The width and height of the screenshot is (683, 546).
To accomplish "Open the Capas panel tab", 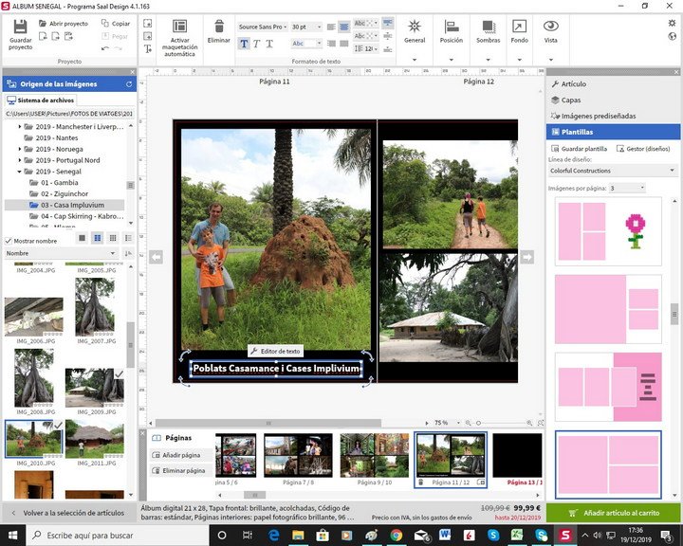I will [x=571, y=100].
